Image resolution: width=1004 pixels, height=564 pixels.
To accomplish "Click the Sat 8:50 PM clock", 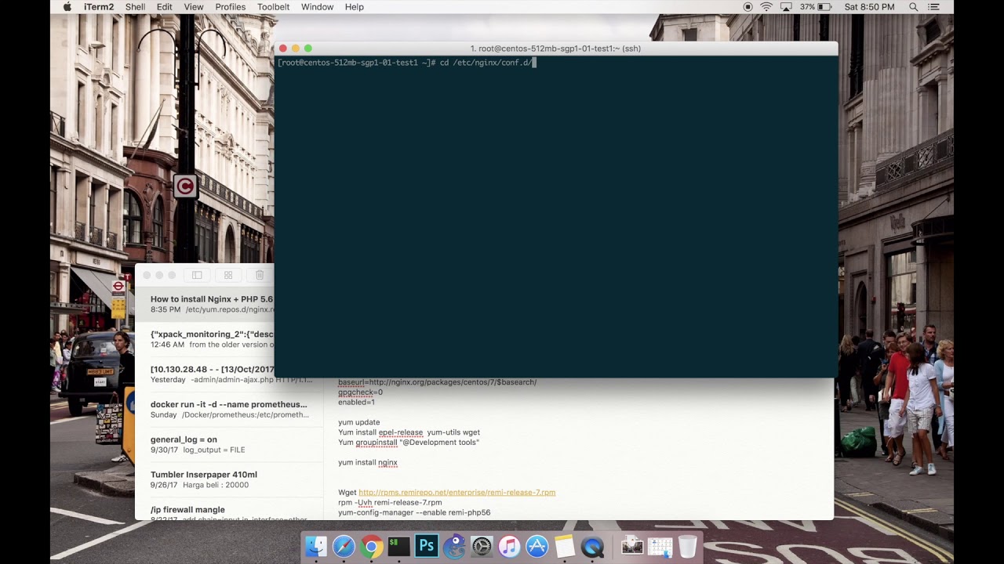I will [869, 7].
